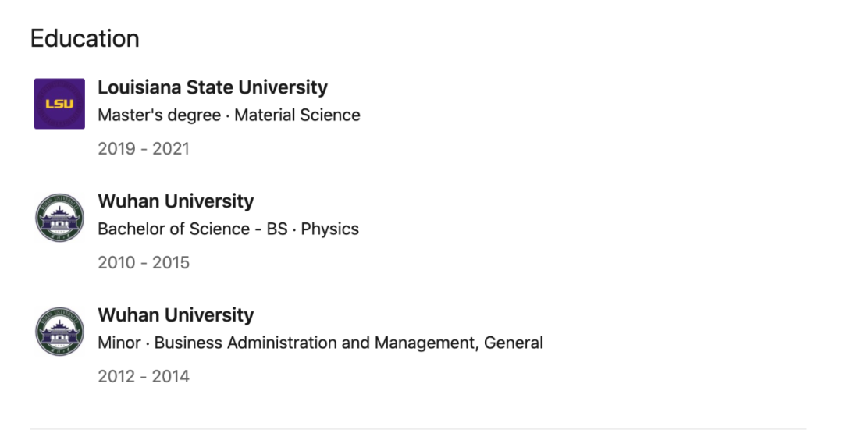
Task: Click the divider line below the Education section
Action: (x=421, y=428)
